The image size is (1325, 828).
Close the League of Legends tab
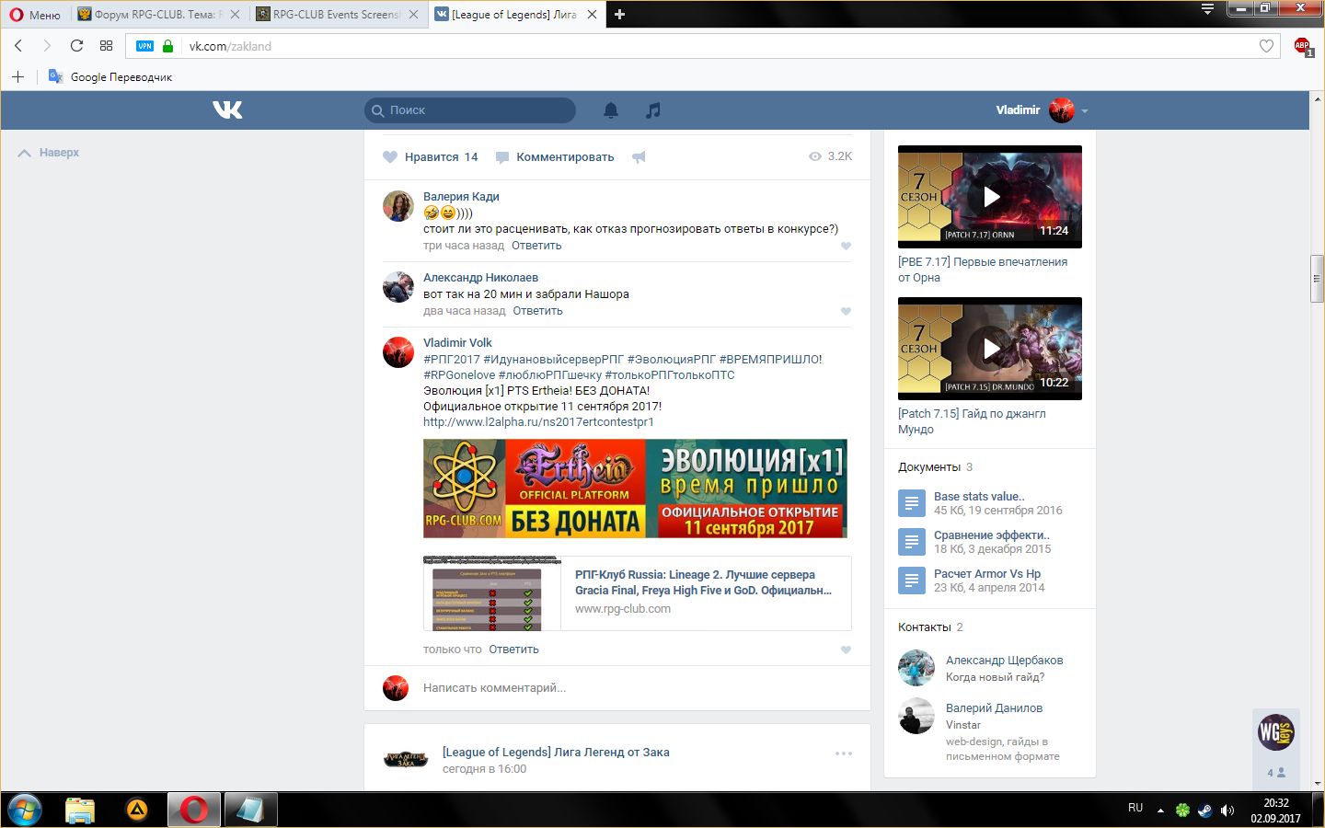coord(592,15)
